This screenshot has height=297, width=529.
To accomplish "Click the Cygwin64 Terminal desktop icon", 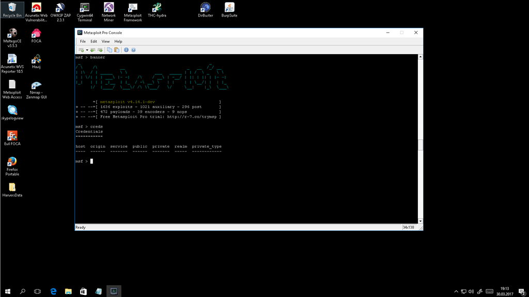I will [x=85, y=12].
